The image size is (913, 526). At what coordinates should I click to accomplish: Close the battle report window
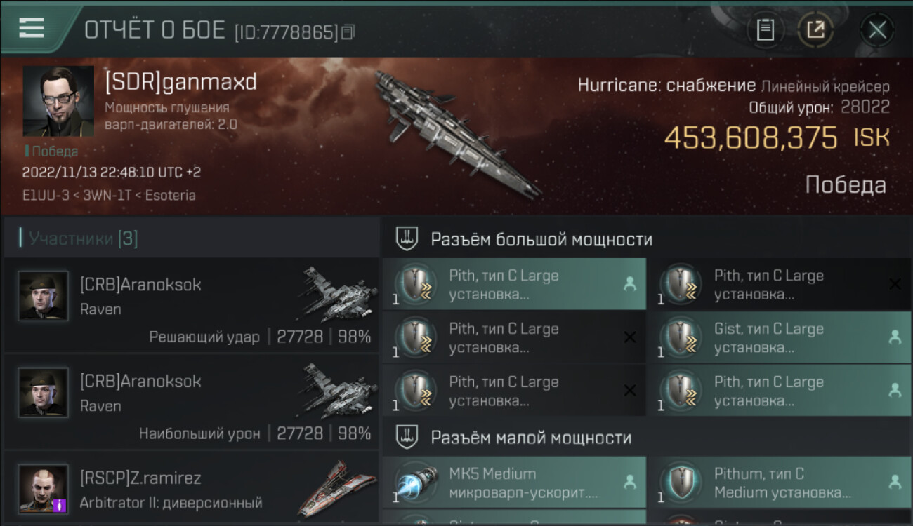coord(877,29)
